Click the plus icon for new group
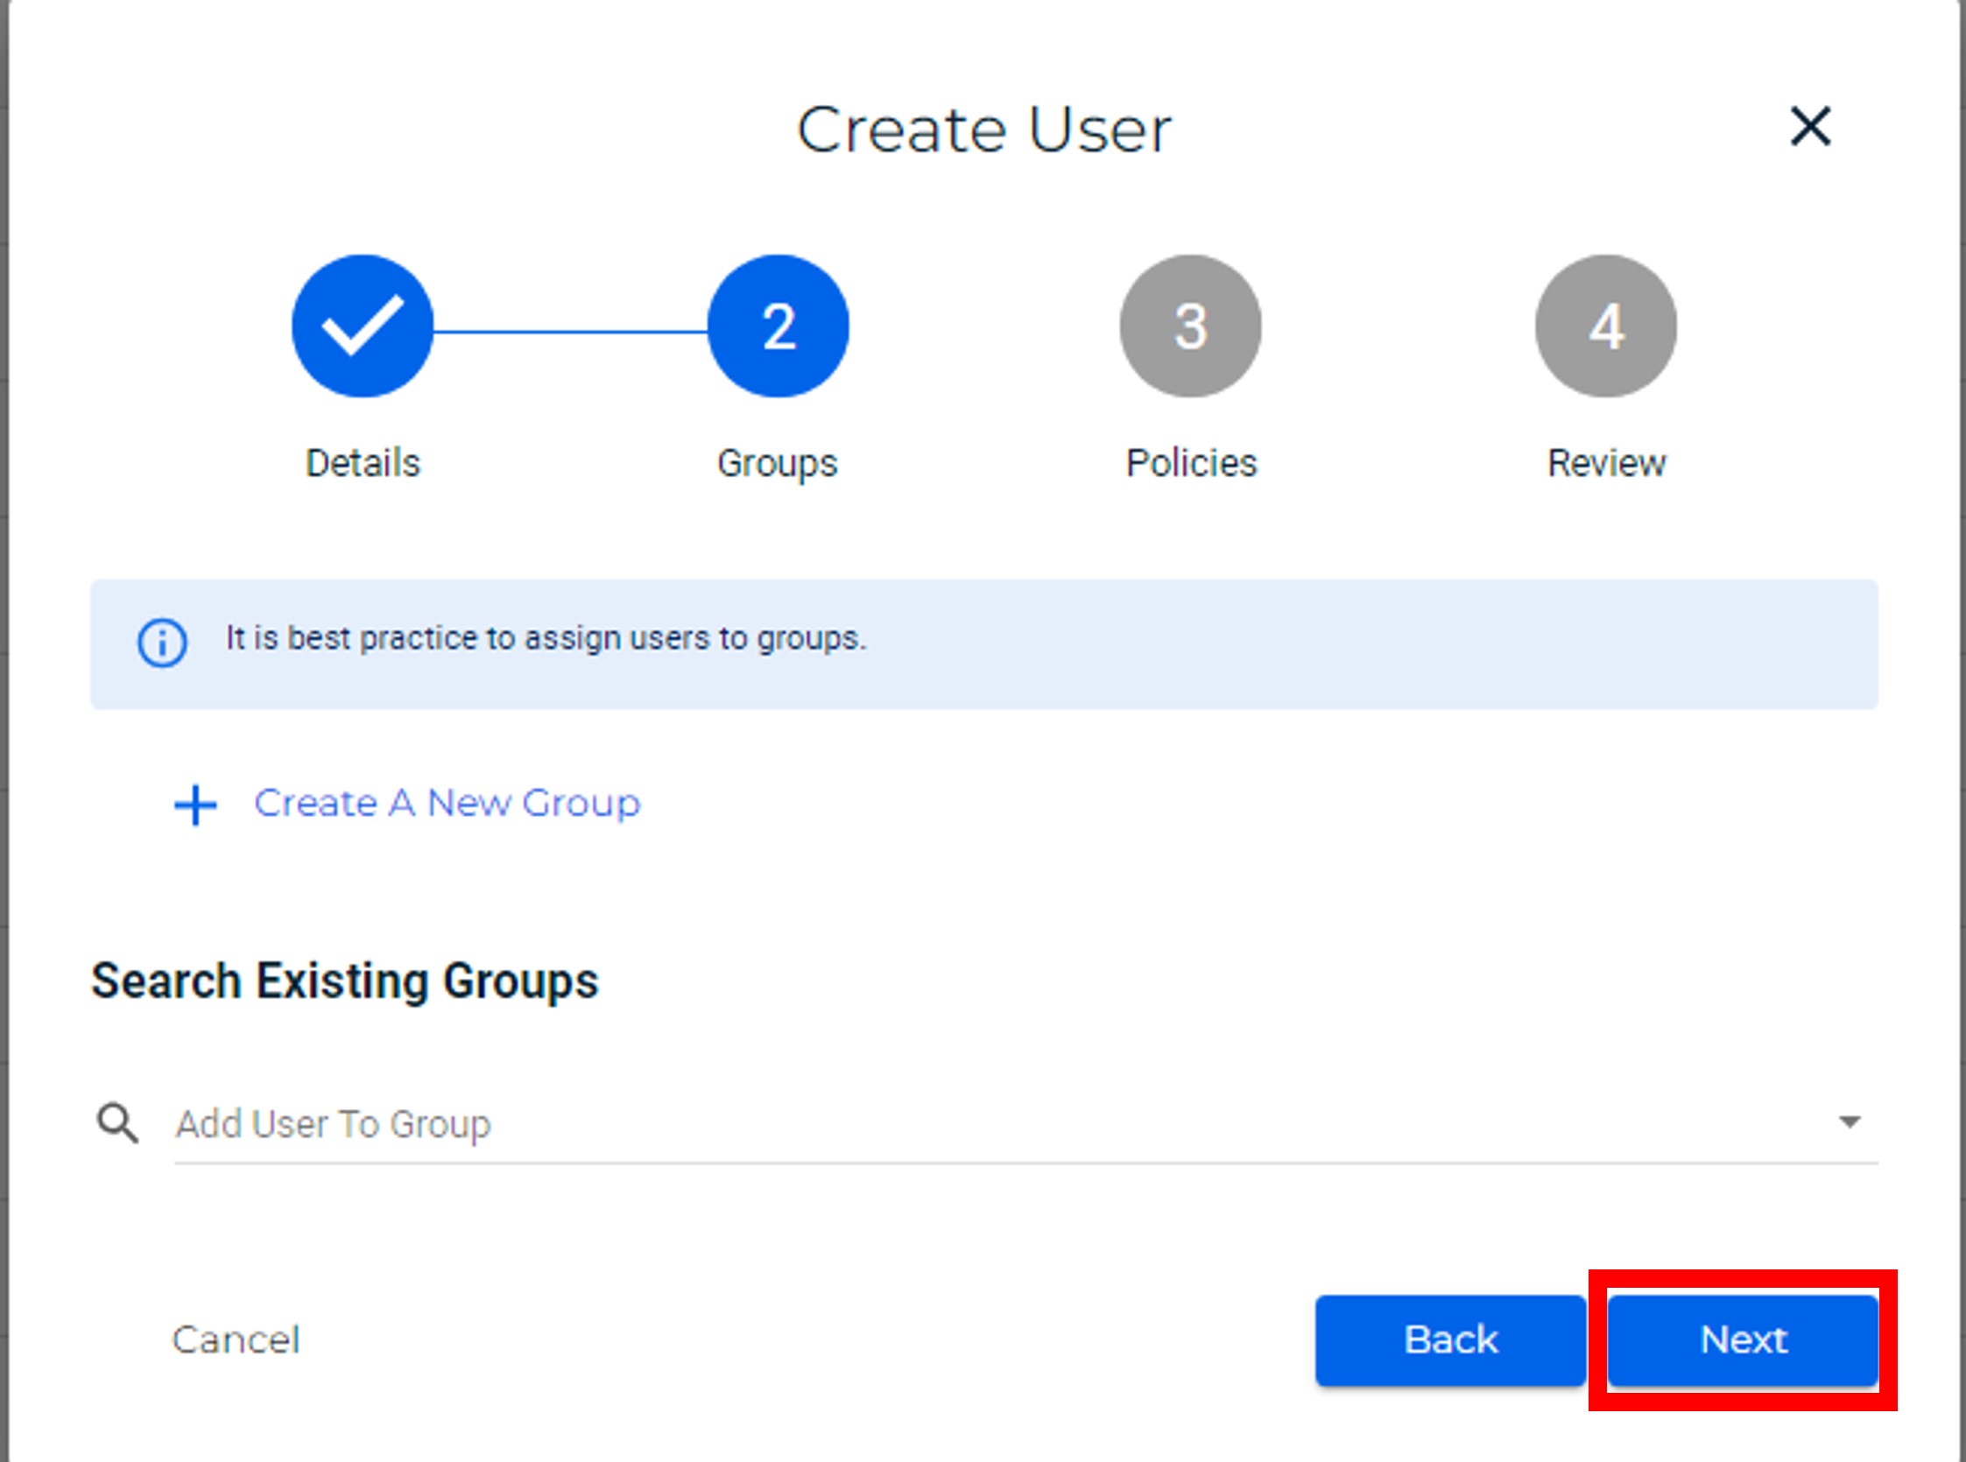 click(195, 805)
